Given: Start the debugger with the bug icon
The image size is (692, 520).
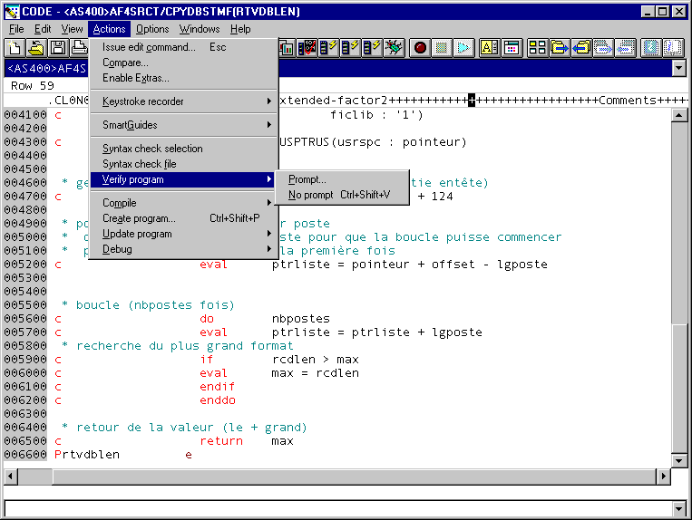Looking at the screenshot, I should 394,48.
